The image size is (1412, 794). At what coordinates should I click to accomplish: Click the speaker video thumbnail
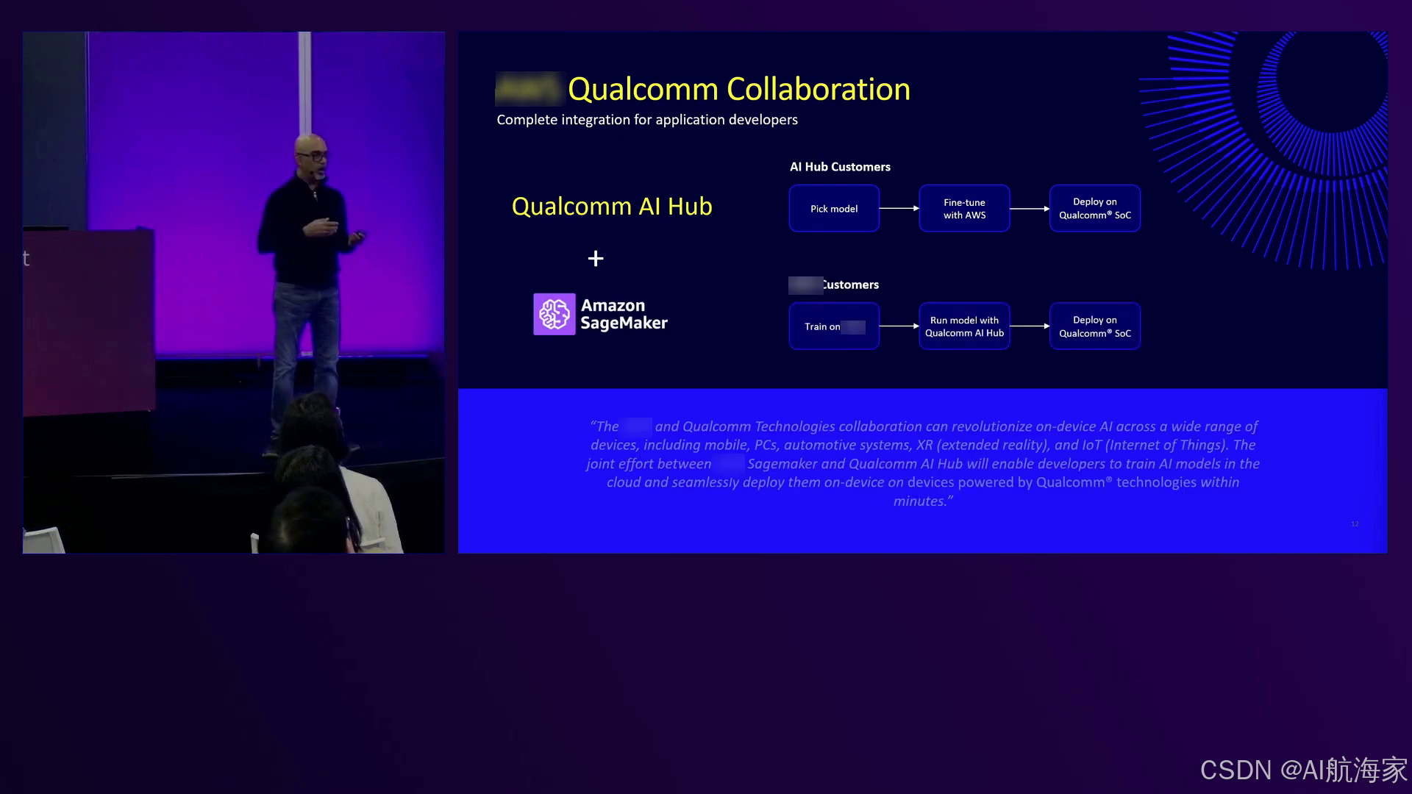[x=233, y=292]
